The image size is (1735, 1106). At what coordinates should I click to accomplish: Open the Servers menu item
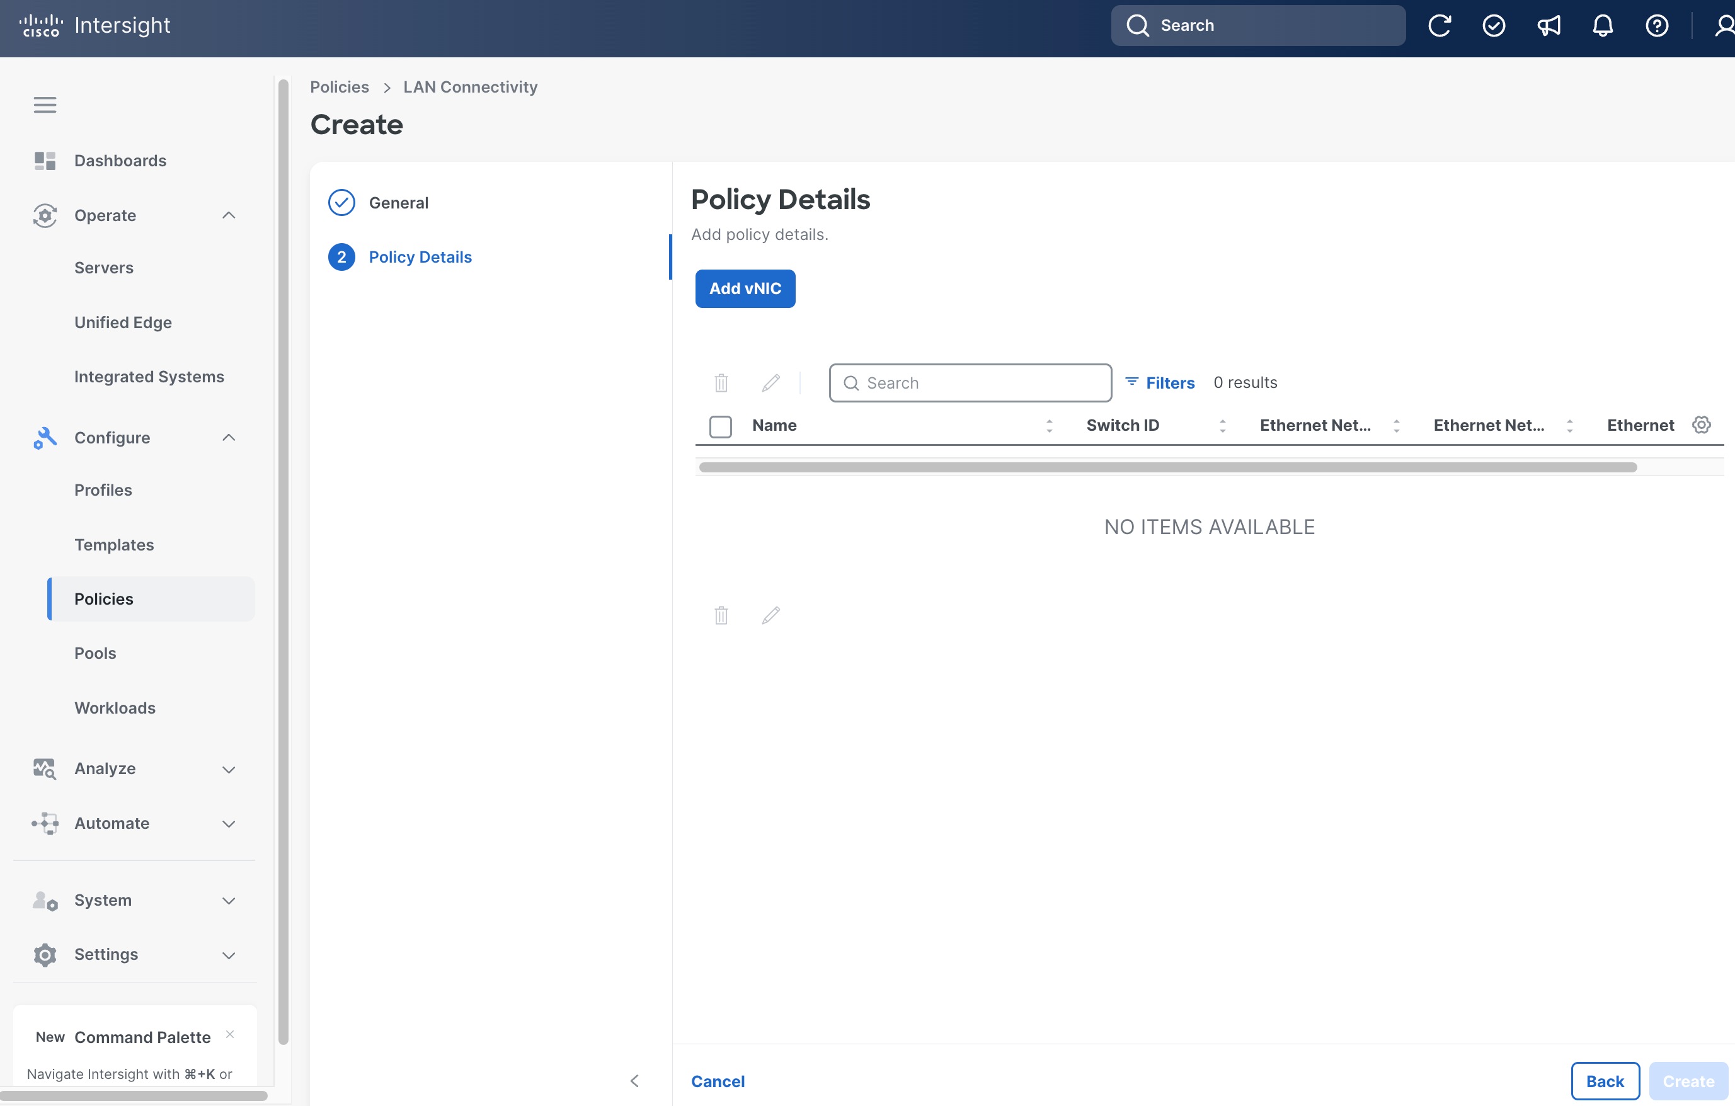(104, 268)
